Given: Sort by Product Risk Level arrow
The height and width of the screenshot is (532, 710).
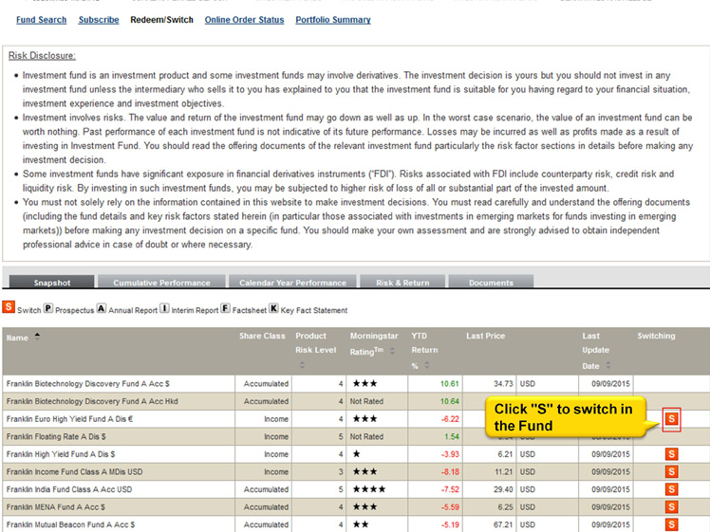Looking at the screenshot, I should (302, 365).
